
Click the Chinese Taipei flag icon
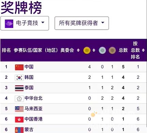(x=19, y=99)
